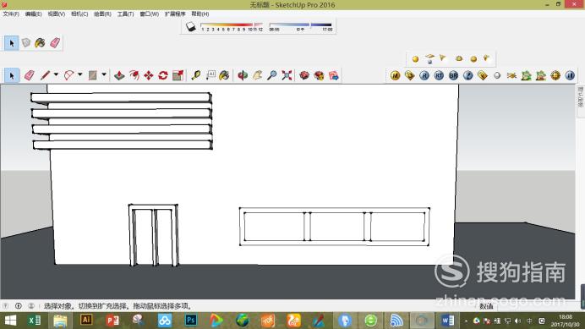The height and width of the screenshot is (329, 585).
Task: Click the 数值 measurements label
Action: (486, 306)
